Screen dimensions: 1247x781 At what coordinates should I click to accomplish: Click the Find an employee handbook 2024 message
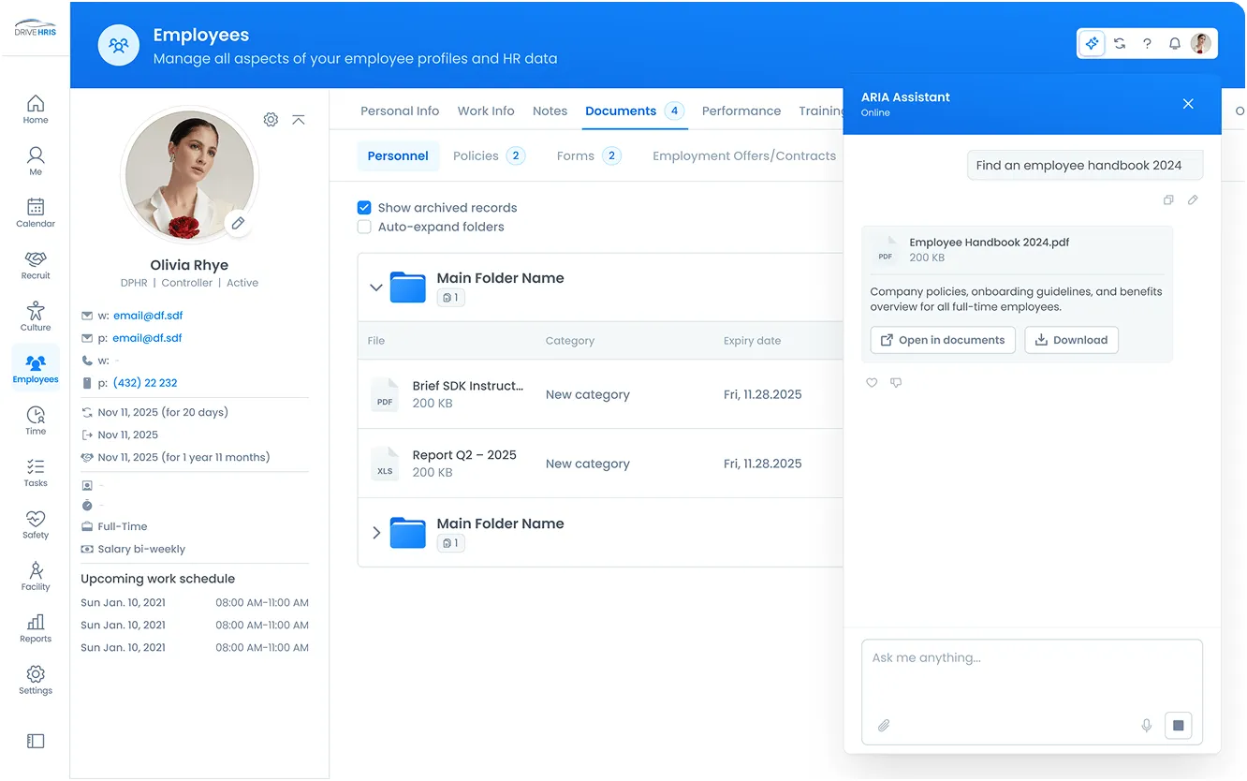(1085, 166)
